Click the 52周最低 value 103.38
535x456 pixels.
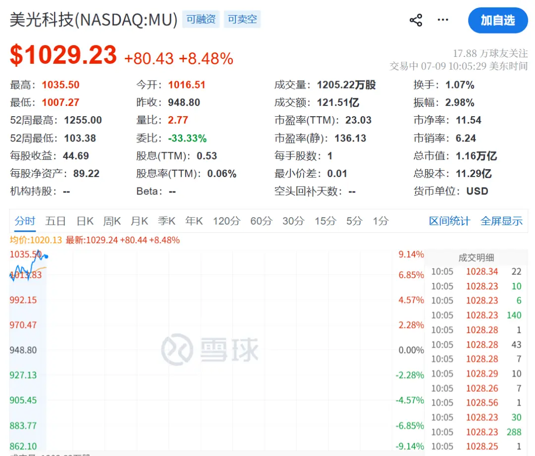tap(80, 138)
